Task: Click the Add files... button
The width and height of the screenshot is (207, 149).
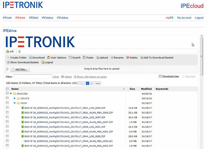Action: point(20,69)
